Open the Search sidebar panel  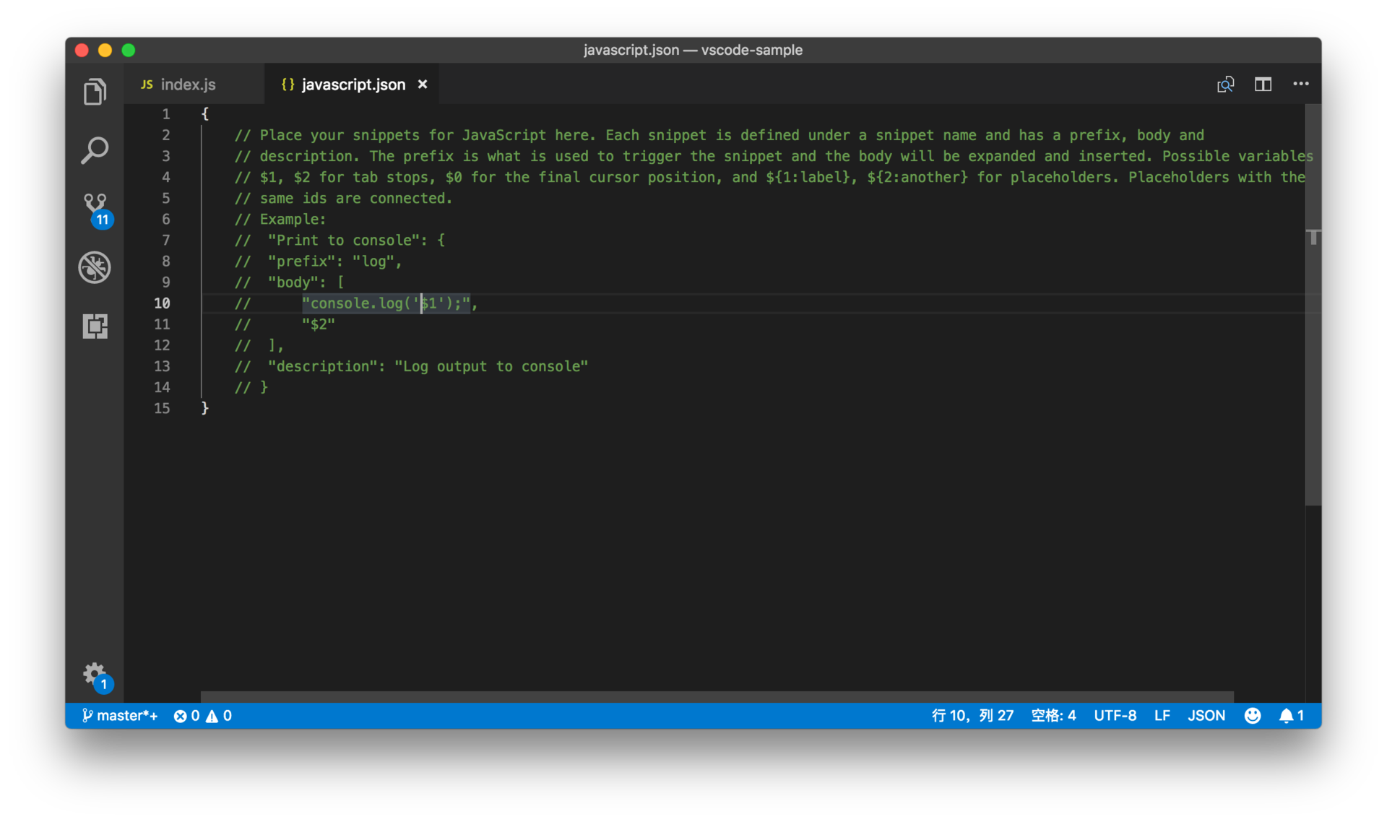(95, 150)
